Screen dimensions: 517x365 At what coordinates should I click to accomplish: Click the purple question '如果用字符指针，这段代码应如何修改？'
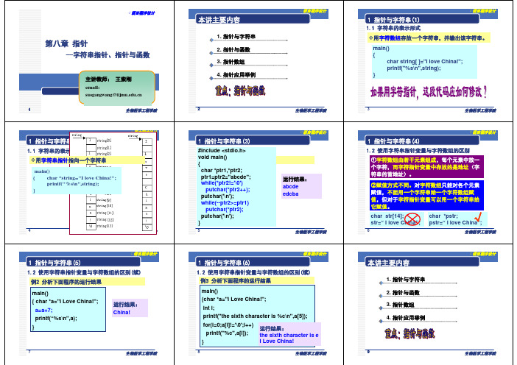[429, 92]
